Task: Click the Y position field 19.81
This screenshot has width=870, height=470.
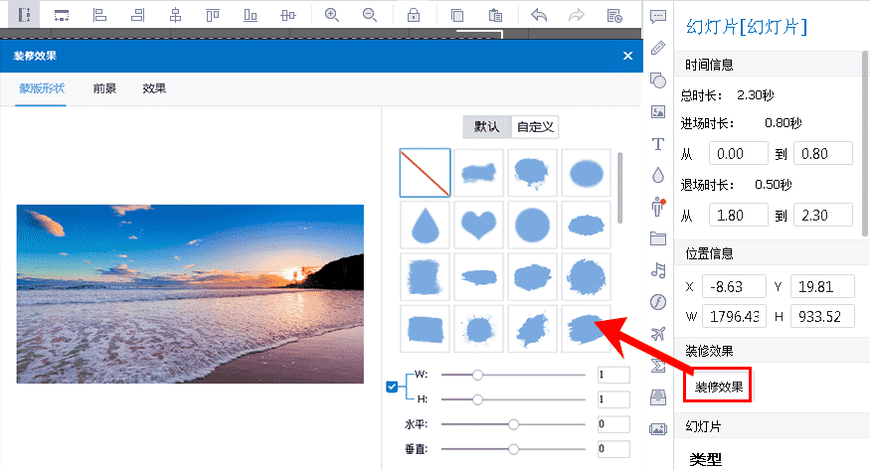Action: 822,286
